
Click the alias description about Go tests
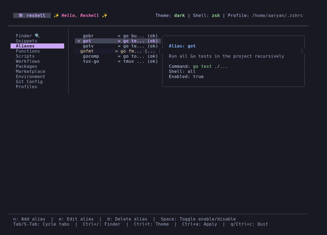click(x=226, y=56)
